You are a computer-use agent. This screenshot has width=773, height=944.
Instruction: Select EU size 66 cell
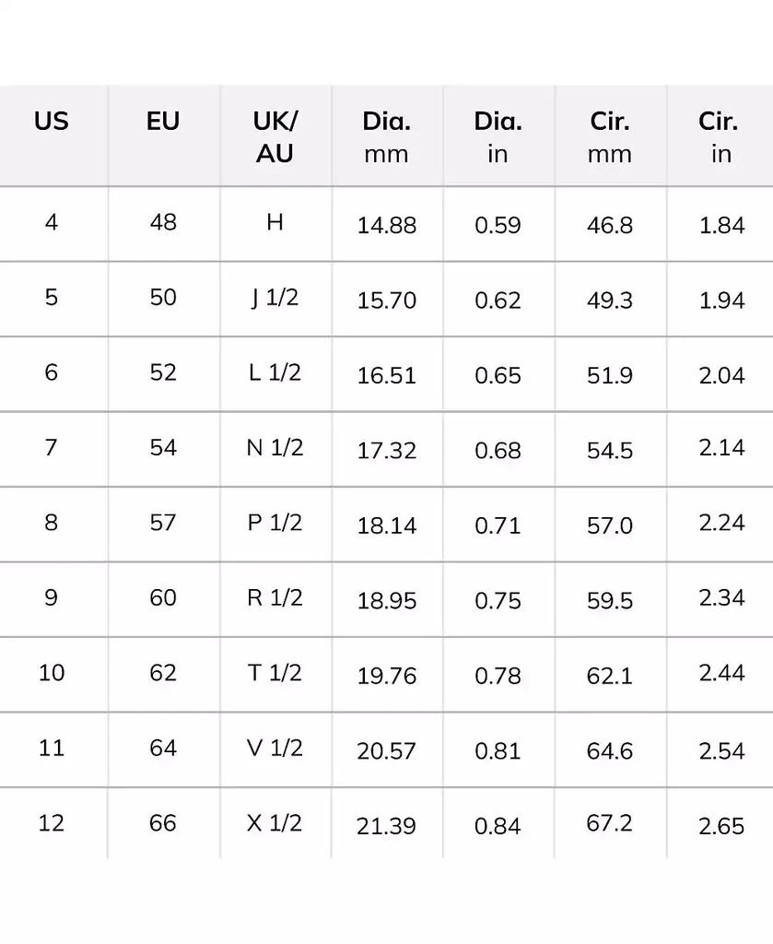click(x=163, y=822)
